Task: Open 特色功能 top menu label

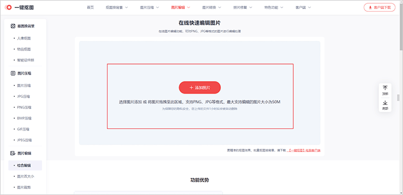Action: click(x=271, y=8)
